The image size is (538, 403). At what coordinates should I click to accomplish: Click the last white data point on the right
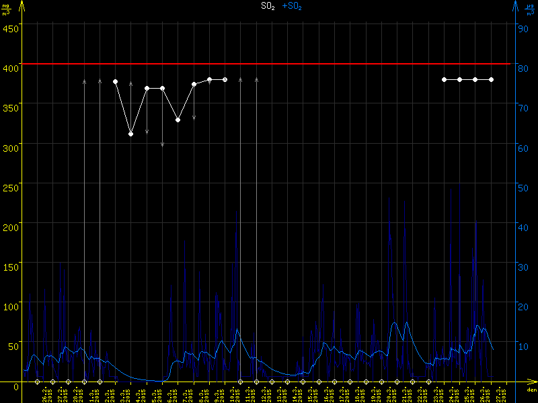491,79
